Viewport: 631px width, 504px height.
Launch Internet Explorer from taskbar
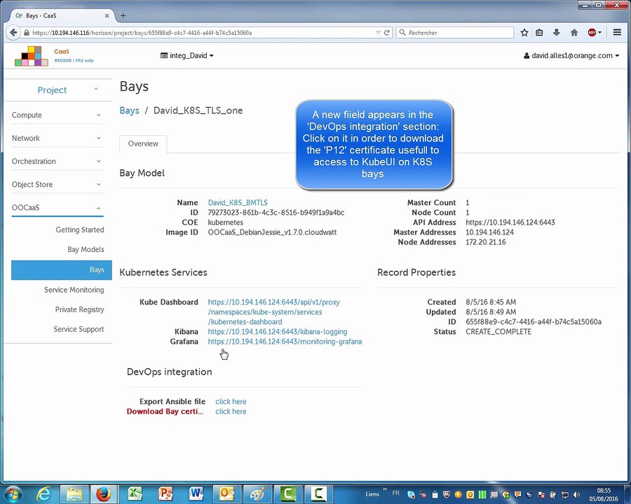click(x=43, y=494)
